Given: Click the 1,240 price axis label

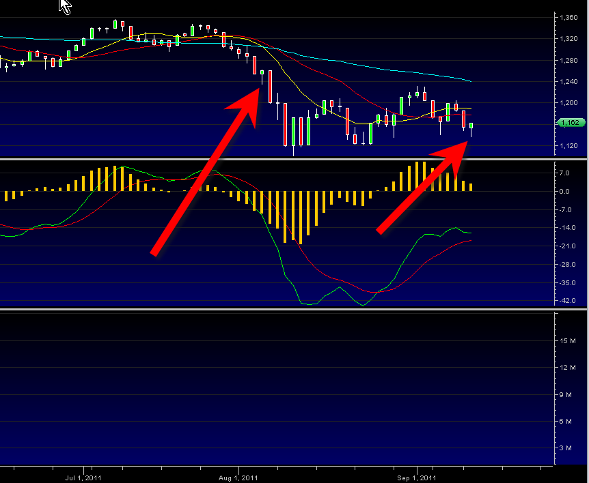Looking at the screenshot, I should coord(569,81).
